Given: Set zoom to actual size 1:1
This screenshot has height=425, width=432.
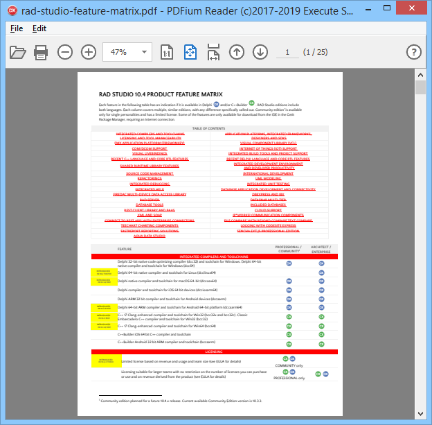Looking at the screenshot, I should click(x=167, y=52).
